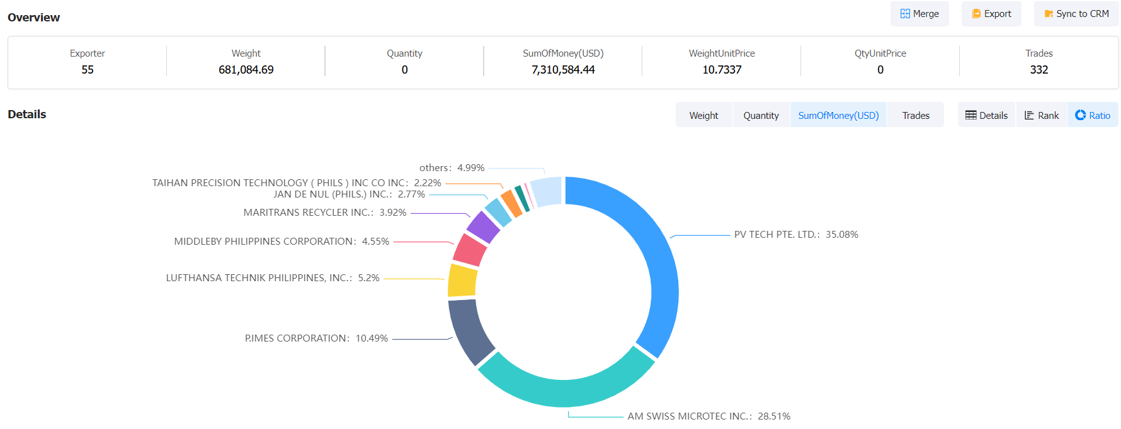Image resolution: width=1121 pixels, height=429 pixels.
Task: Click label P.IMES CORPORATION: 10.49%
Action: tap(316, 338)
